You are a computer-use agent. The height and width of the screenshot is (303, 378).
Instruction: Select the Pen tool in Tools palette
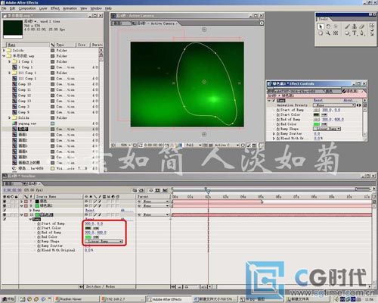[x=362, y=33]
